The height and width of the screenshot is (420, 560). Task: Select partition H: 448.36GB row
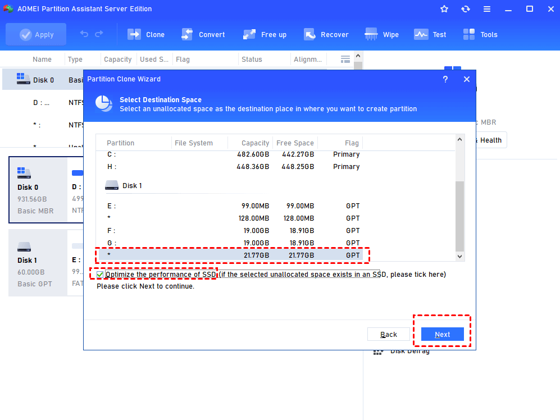tap(231, 167)
